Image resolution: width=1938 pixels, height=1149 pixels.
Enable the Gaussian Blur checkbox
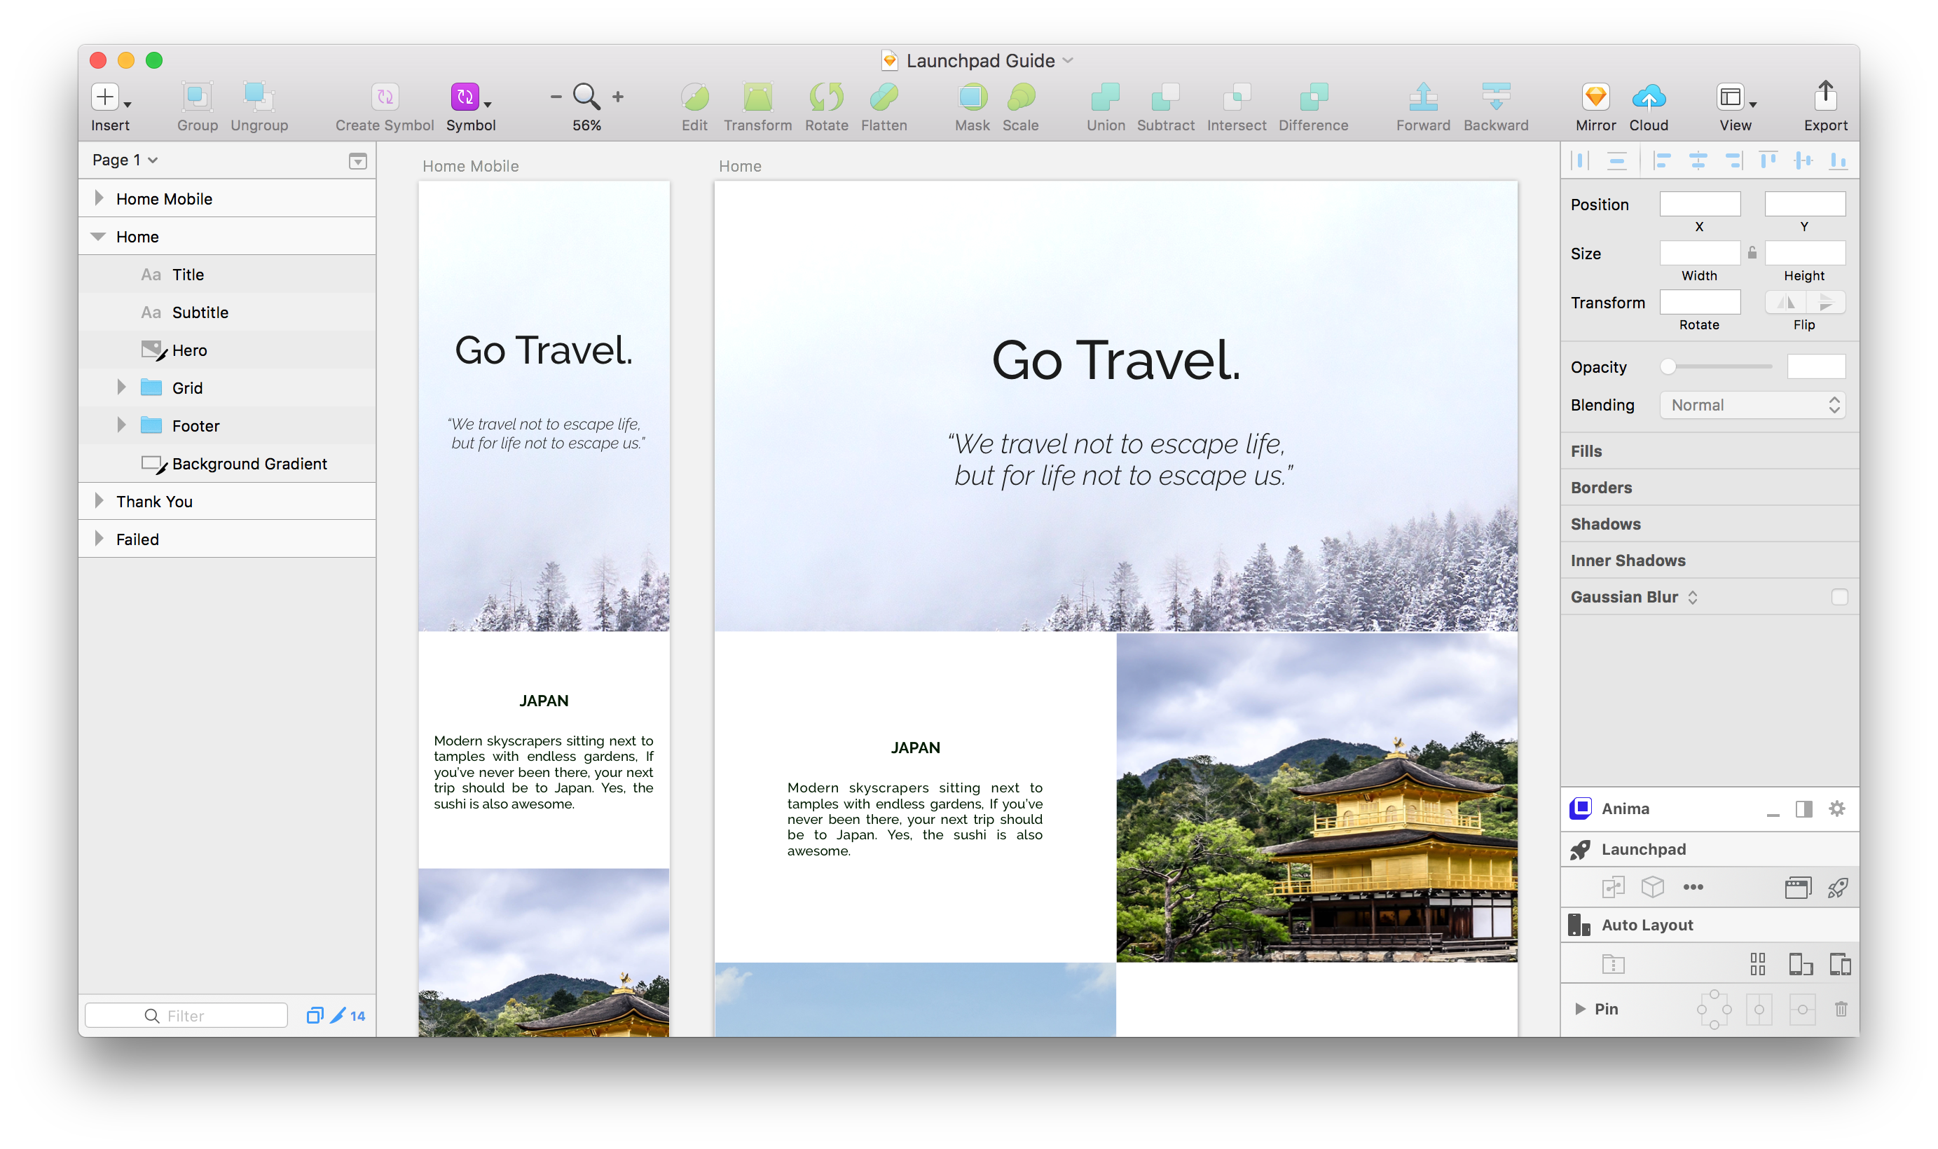[x=1841, y=597]
